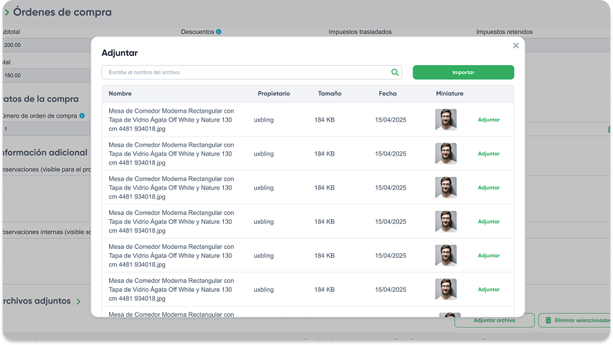
Task: Click Adjuntar link in the second file row
Action: pyautogui.click(x=489, y=153)
